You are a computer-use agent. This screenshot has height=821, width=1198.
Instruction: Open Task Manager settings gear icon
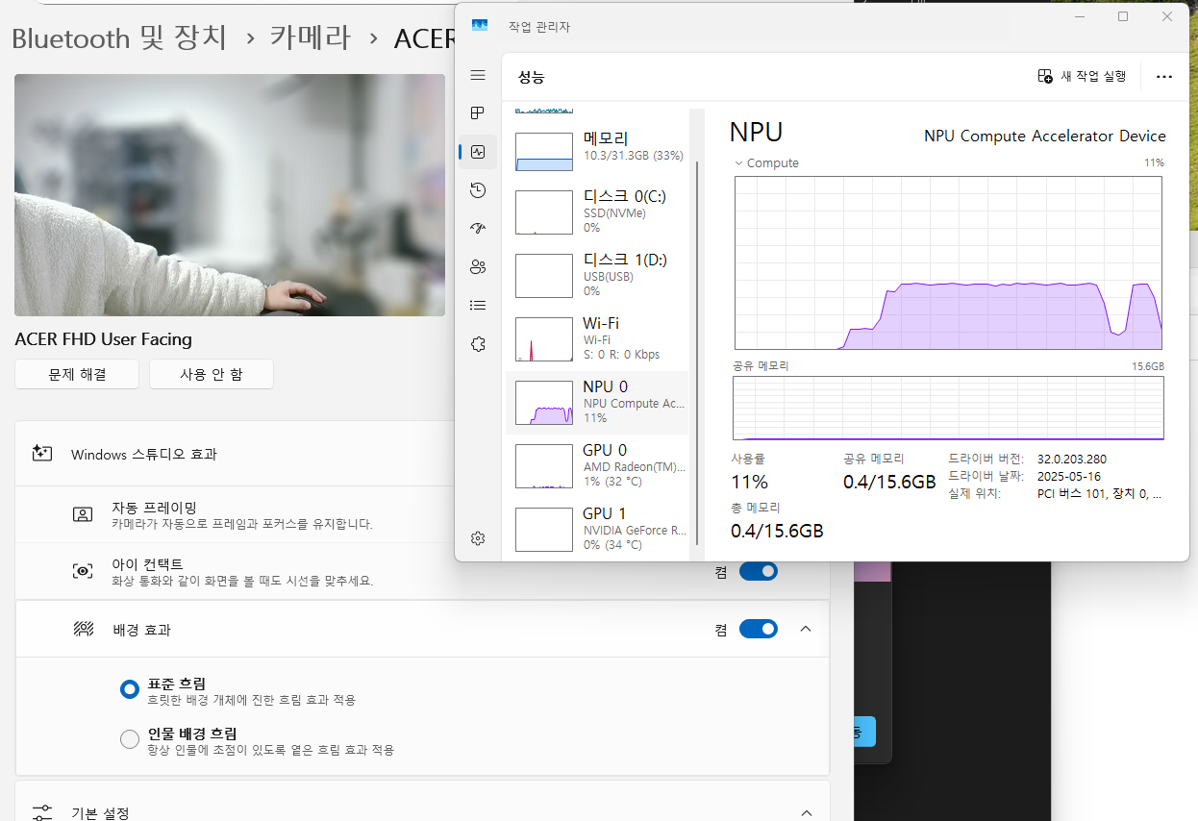click(x=478, y=538)
